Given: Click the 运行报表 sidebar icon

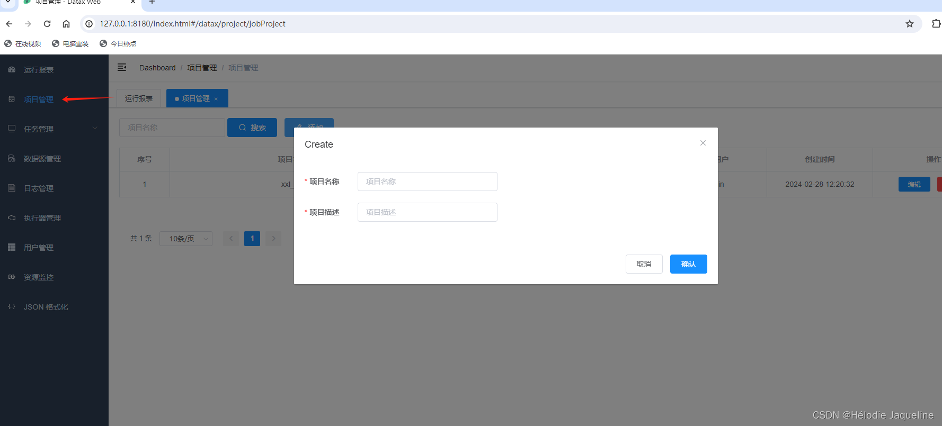Looking at the screenshot, I should click(12, 70).
